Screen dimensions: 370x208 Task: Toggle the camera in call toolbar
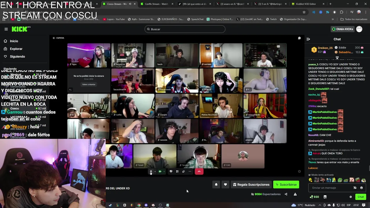coord(160,172)
